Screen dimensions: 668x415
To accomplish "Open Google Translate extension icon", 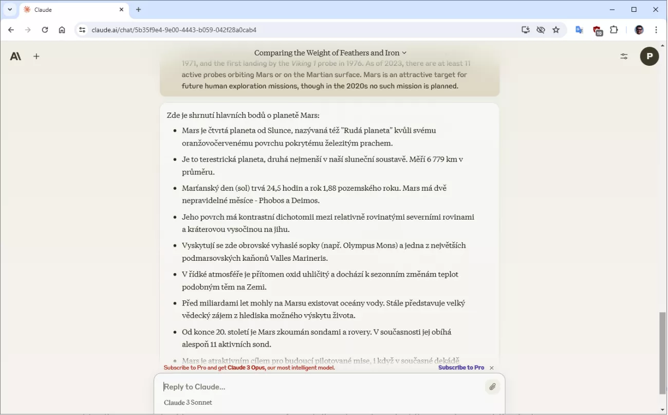I will coord(579,30).
